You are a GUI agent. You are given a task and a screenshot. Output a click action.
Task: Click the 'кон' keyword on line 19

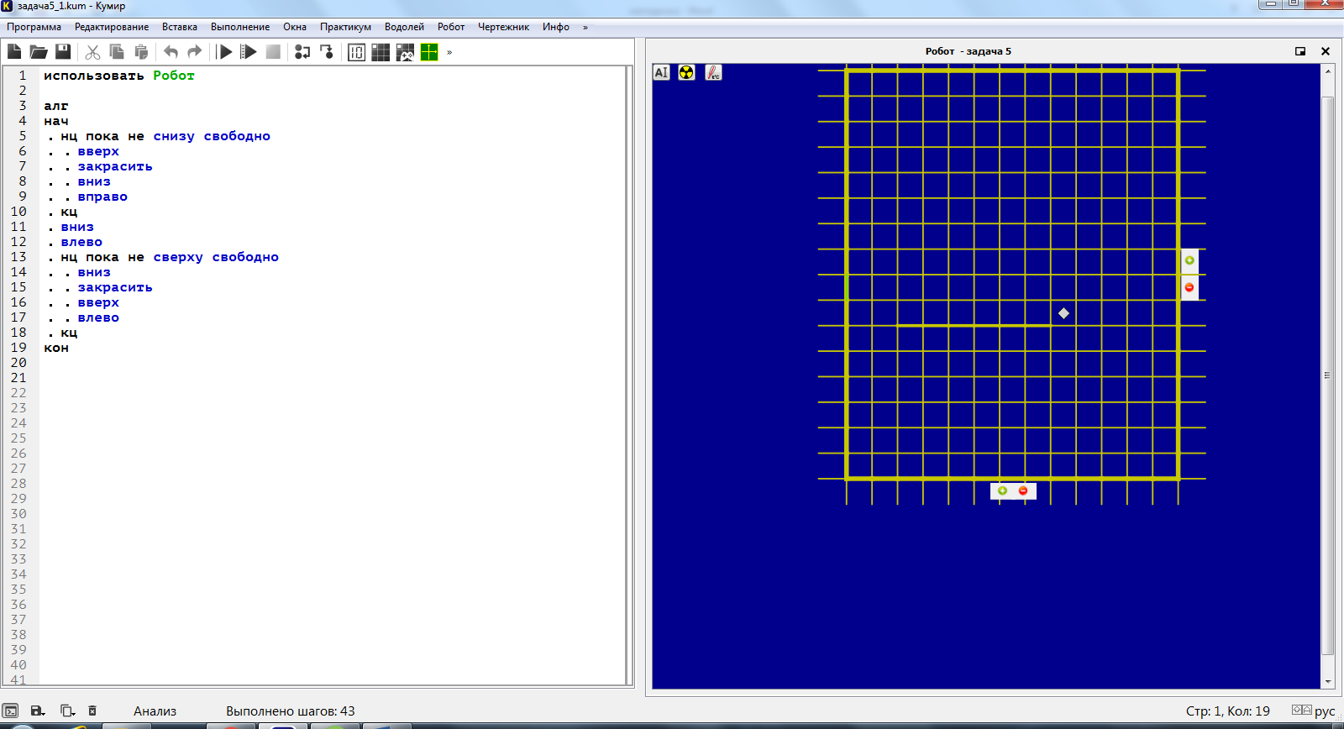[56, 348]
